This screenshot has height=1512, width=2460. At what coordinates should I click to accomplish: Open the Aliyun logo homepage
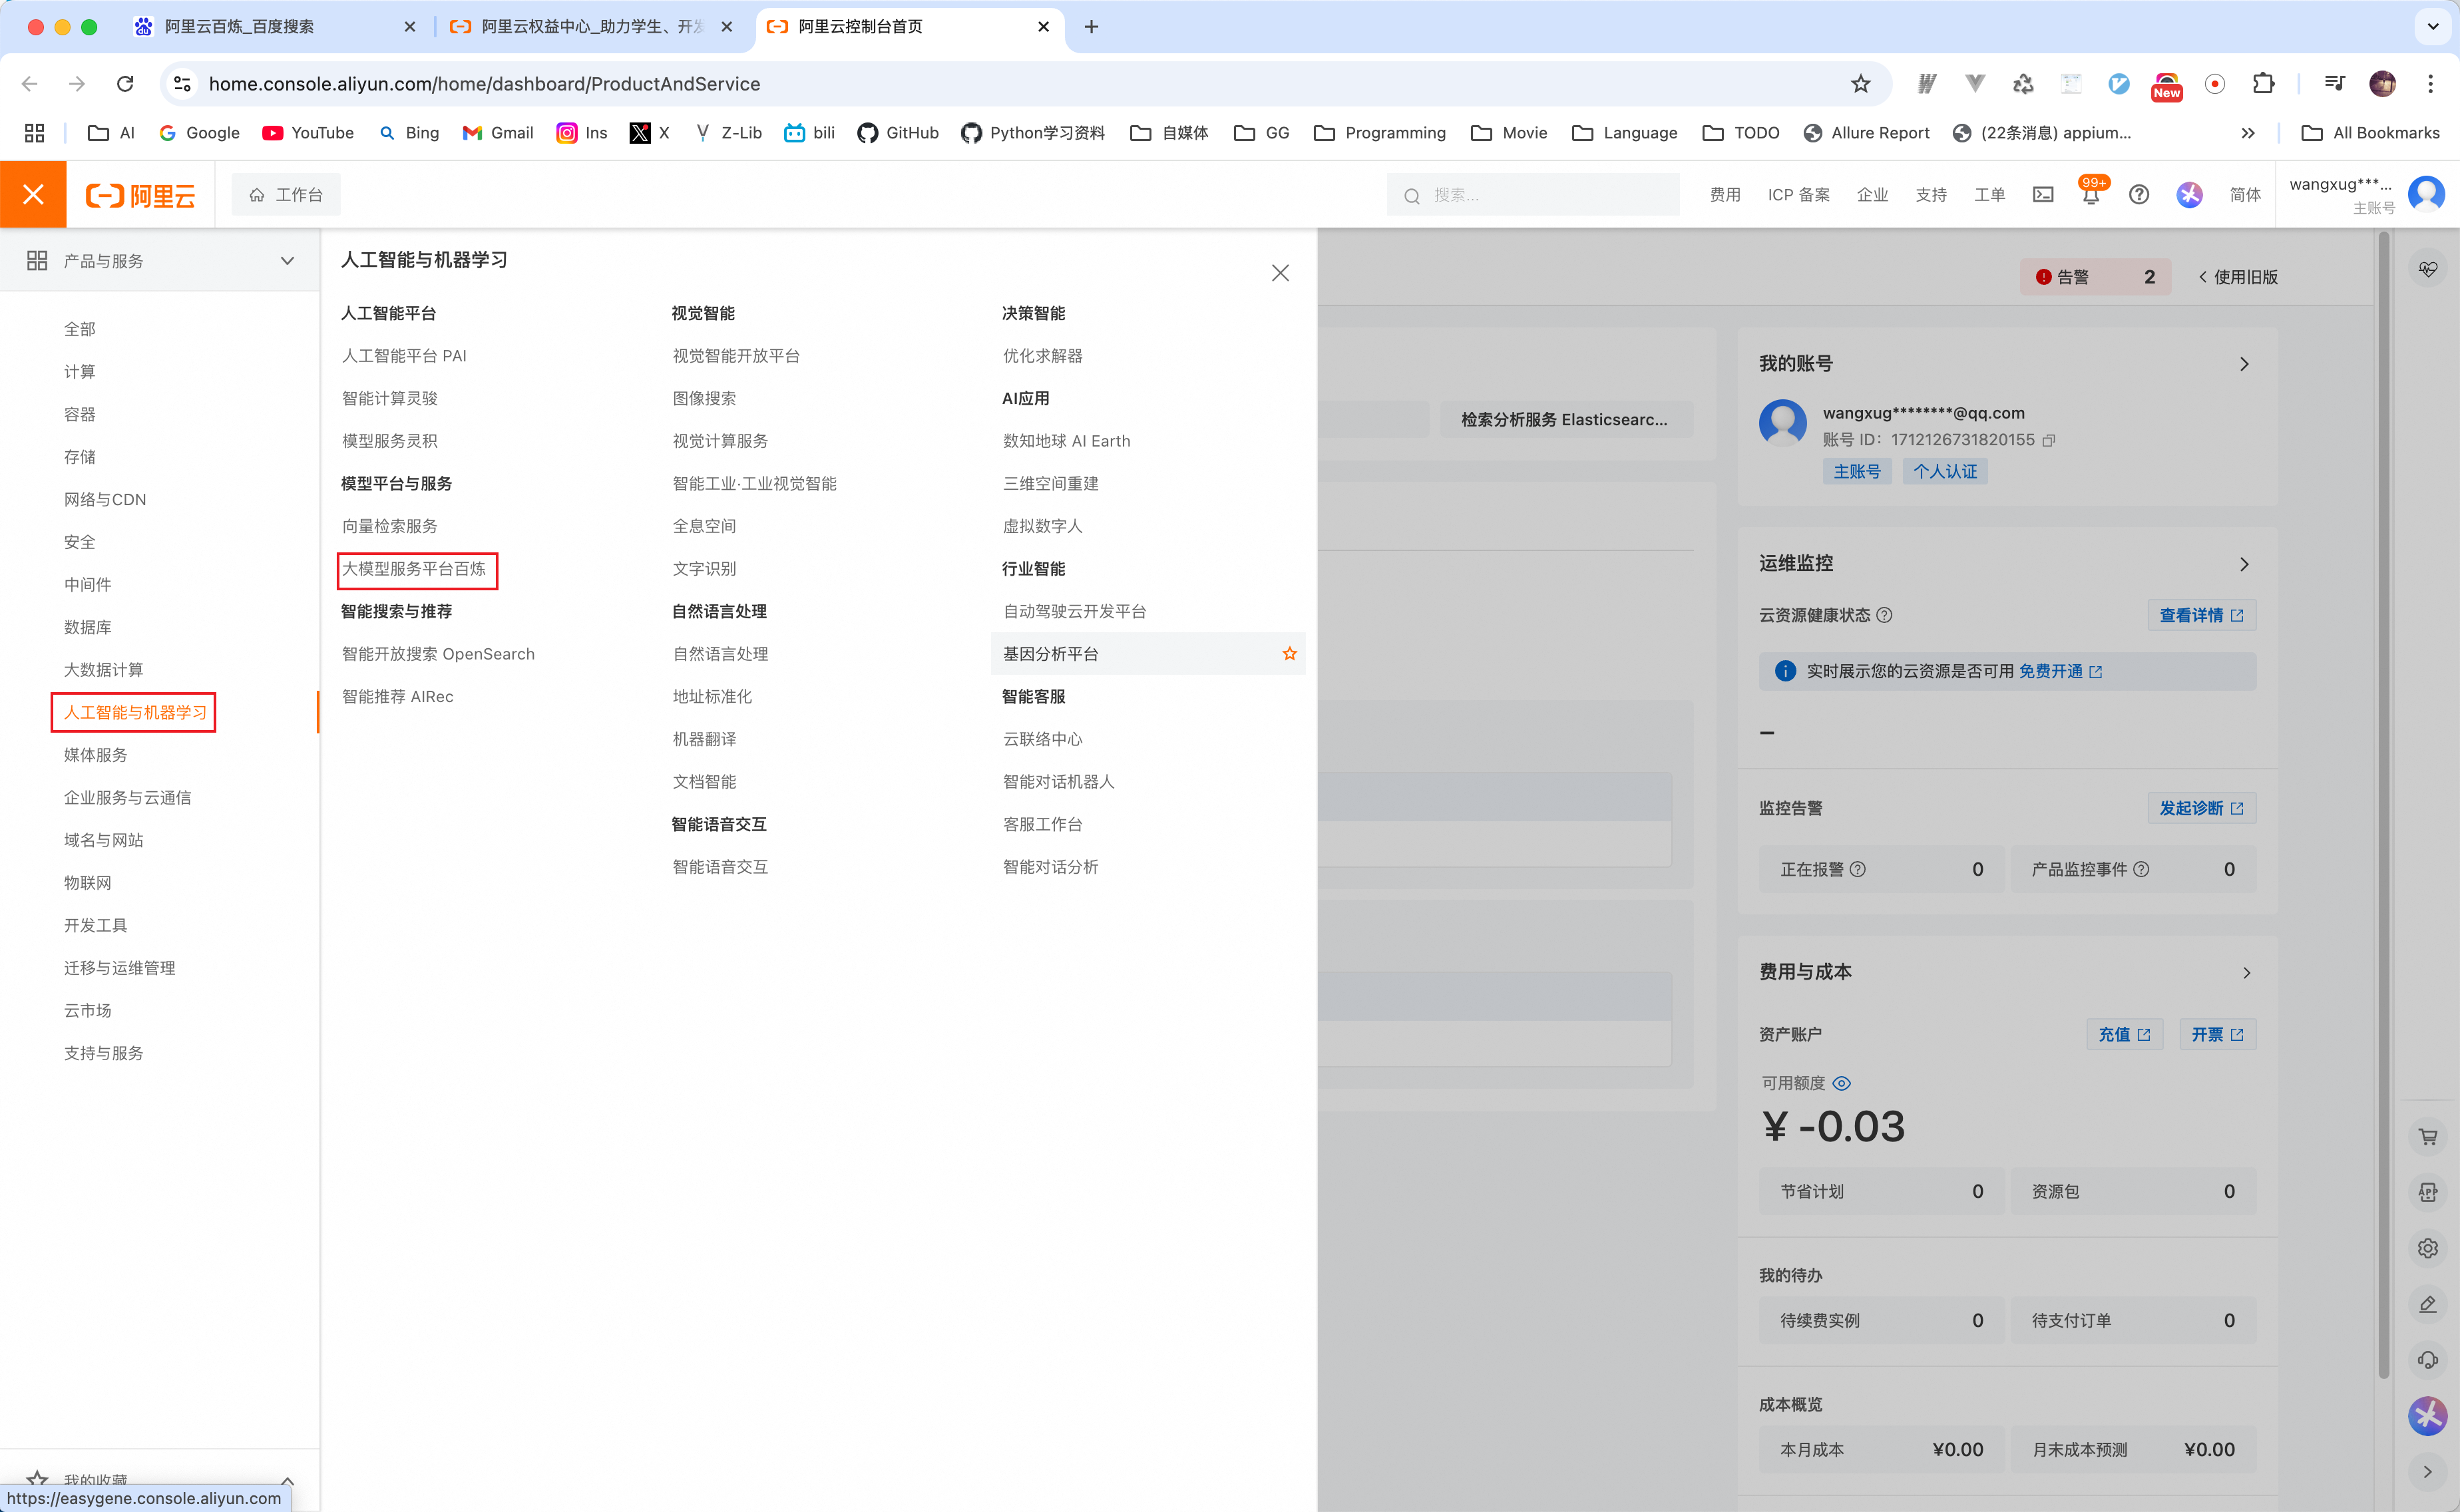tap(140, 195)
